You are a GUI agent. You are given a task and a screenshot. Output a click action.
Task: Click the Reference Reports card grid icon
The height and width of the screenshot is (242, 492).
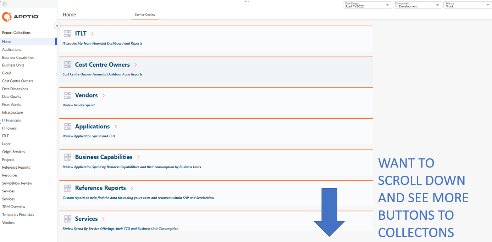coord(68,188)
